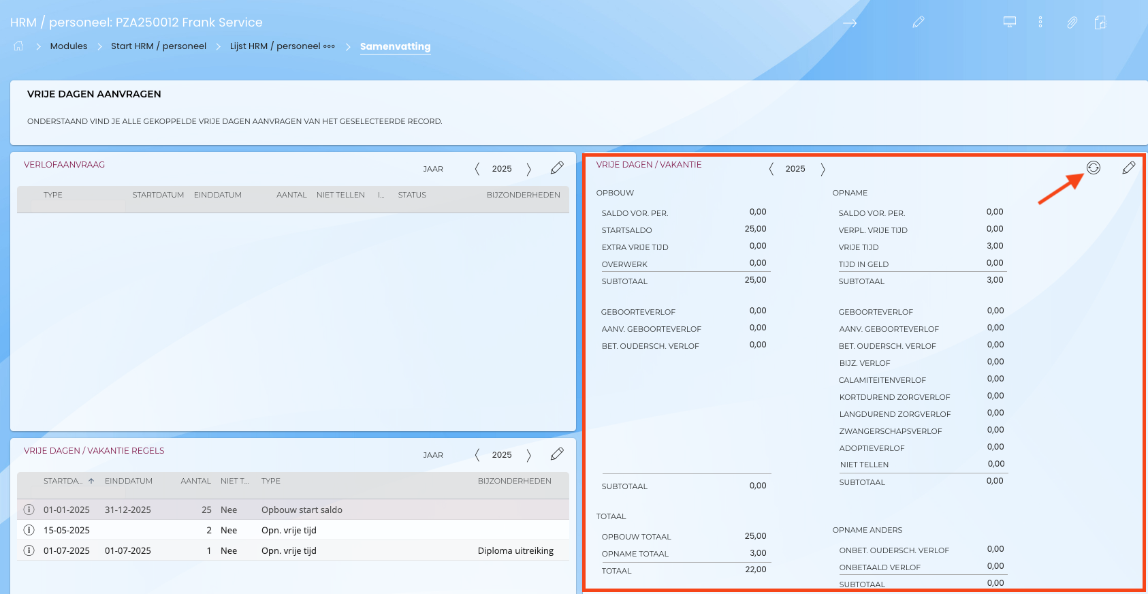
Task: Click the TIJD IN GELD label
Action: coord(863,264)
